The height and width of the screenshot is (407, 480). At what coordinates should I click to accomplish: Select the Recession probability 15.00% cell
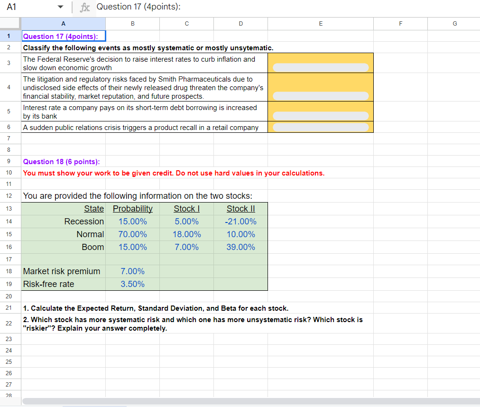[133, 222]
